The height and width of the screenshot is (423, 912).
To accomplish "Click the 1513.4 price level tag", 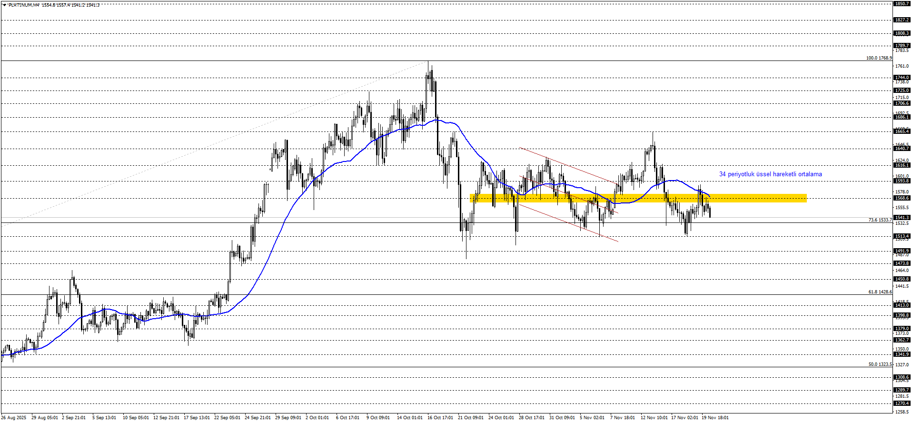I will pyautogui.click(x=902, y=236).
